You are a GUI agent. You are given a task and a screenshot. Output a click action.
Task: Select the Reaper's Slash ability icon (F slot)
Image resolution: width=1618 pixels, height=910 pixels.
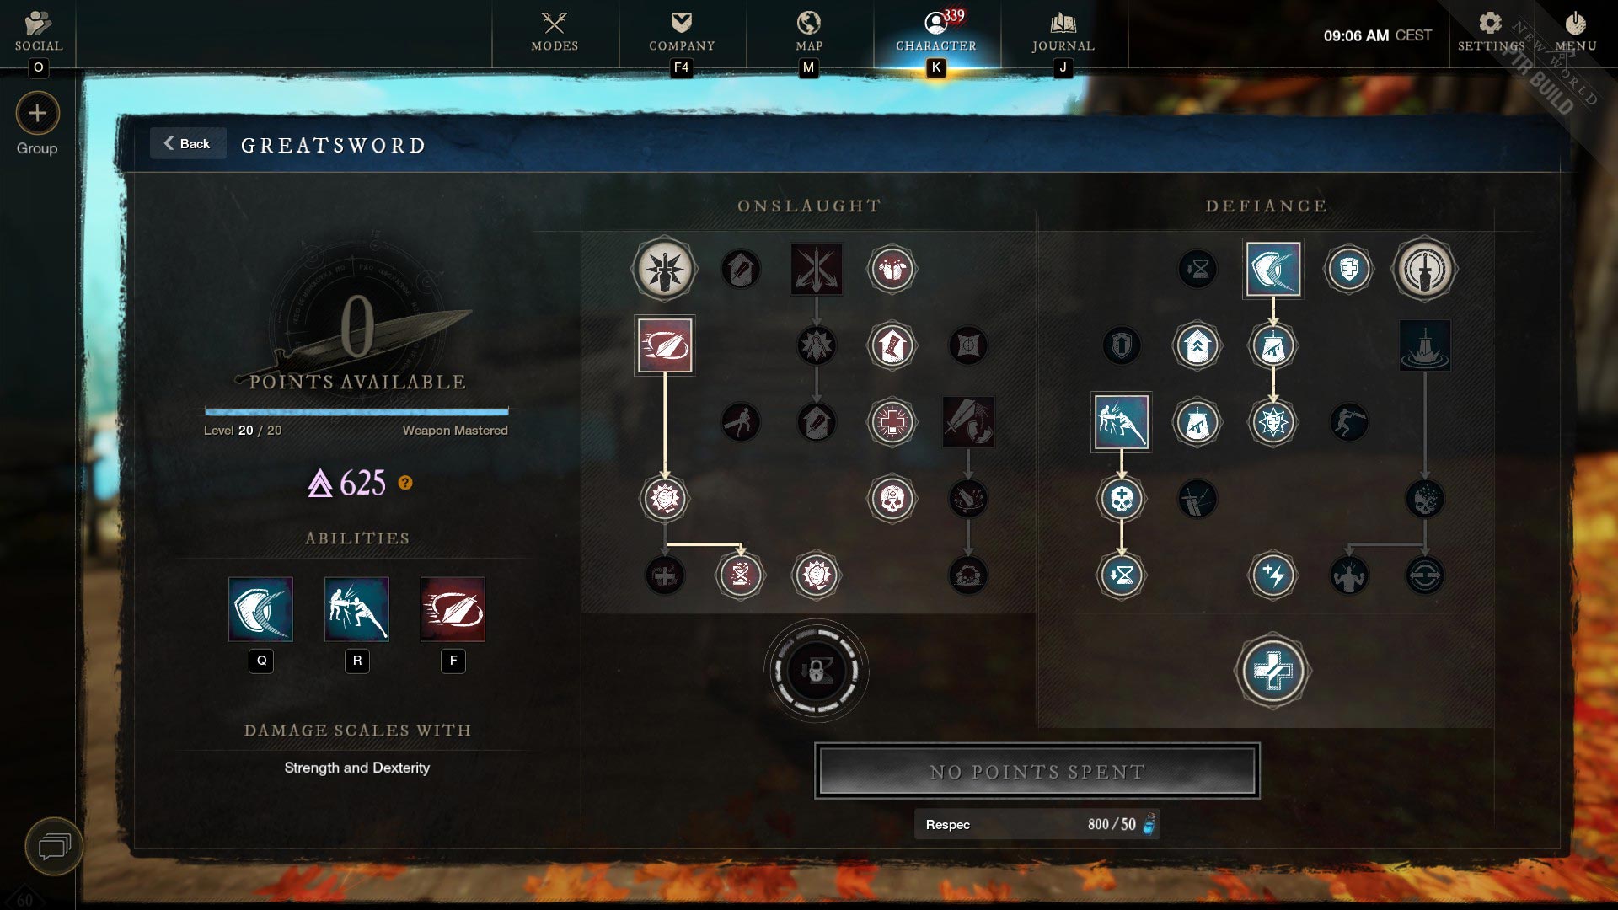[453, 608]
